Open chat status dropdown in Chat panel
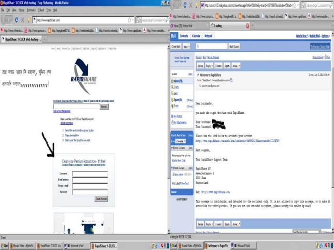Screen dimensions: 334x250 pyautogui.click(x=181, y=141)
